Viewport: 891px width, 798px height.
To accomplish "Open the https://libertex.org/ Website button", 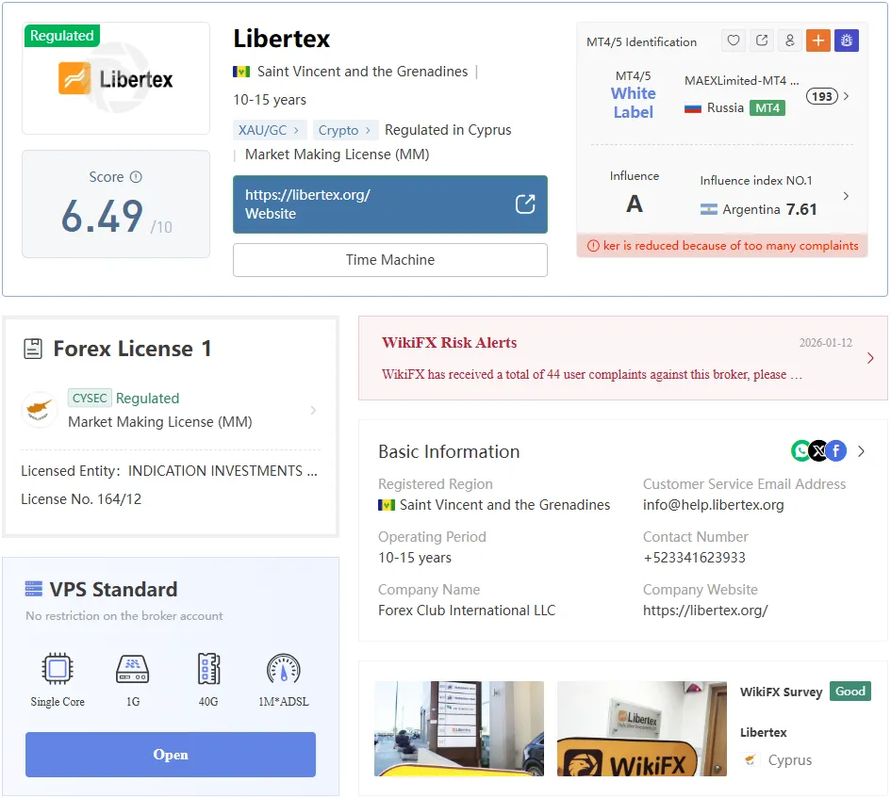I will tap(389, 204).
